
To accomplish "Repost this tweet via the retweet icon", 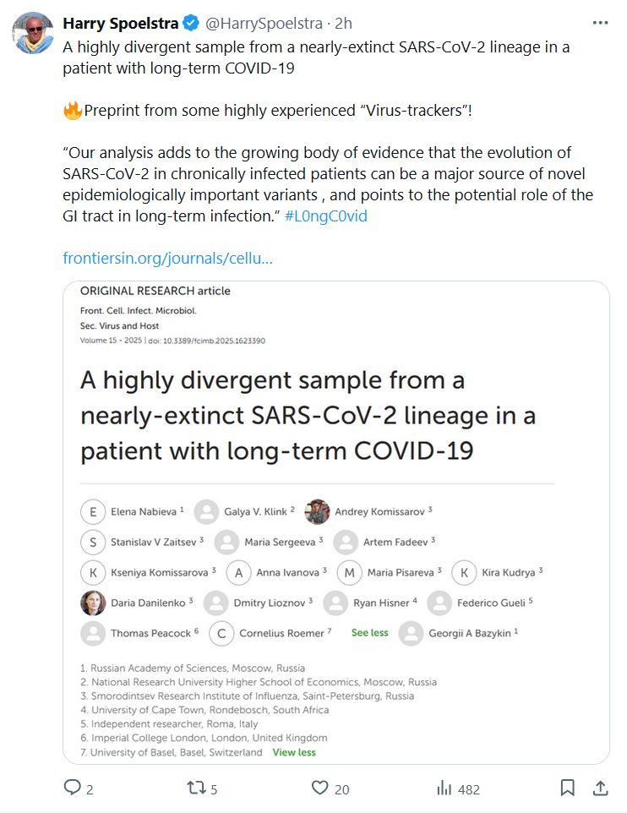I will [195, 788].
